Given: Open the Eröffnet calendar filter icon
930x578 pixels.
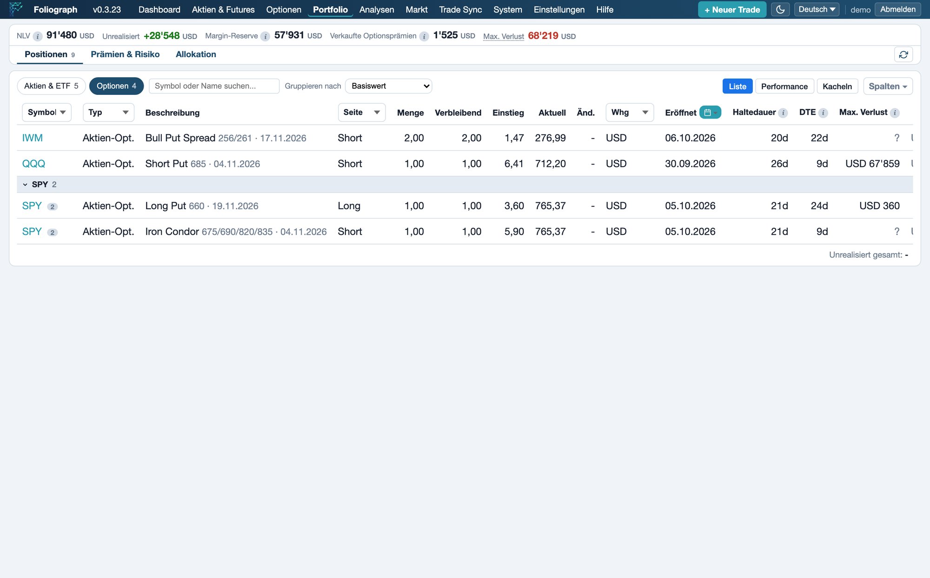Looking at the screenshot, I should (x=710, y=113).
